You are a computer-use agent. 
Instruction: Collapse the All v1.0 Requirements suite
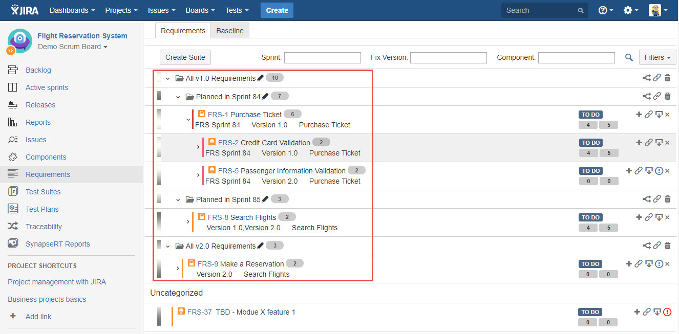pos(167,78)
